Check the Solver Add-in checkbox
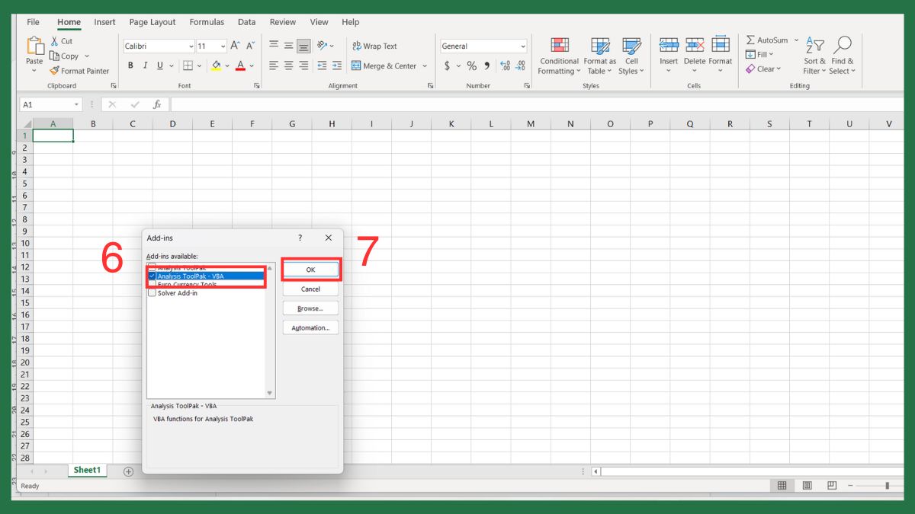Viewport: 915px width, 514px height. (x=152, y=292)
